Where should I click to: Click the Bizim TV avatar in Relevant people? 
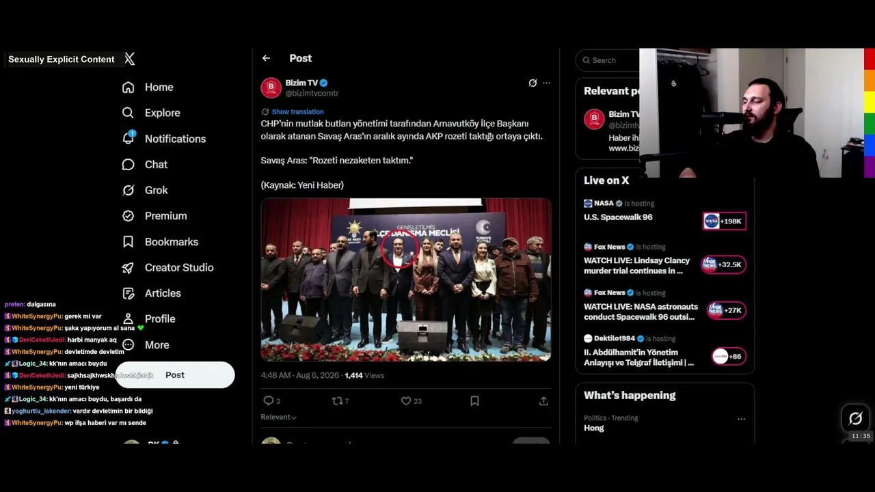[x=594, y=119]
